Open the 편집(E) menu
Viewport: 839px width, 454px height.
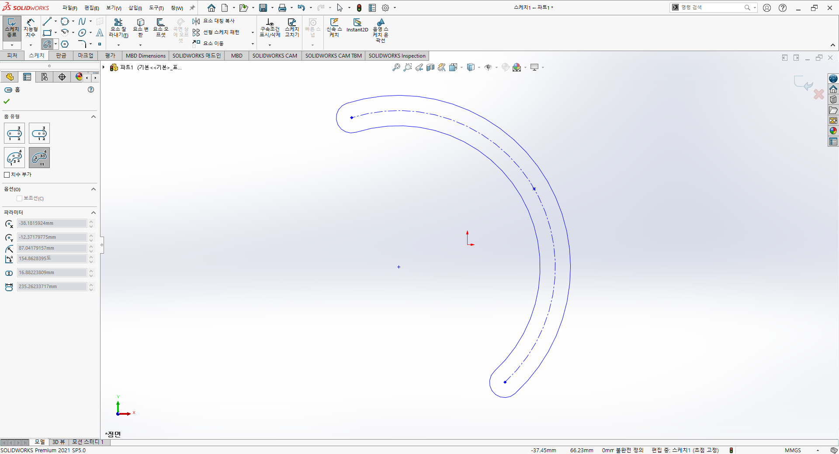coord(92,8)
